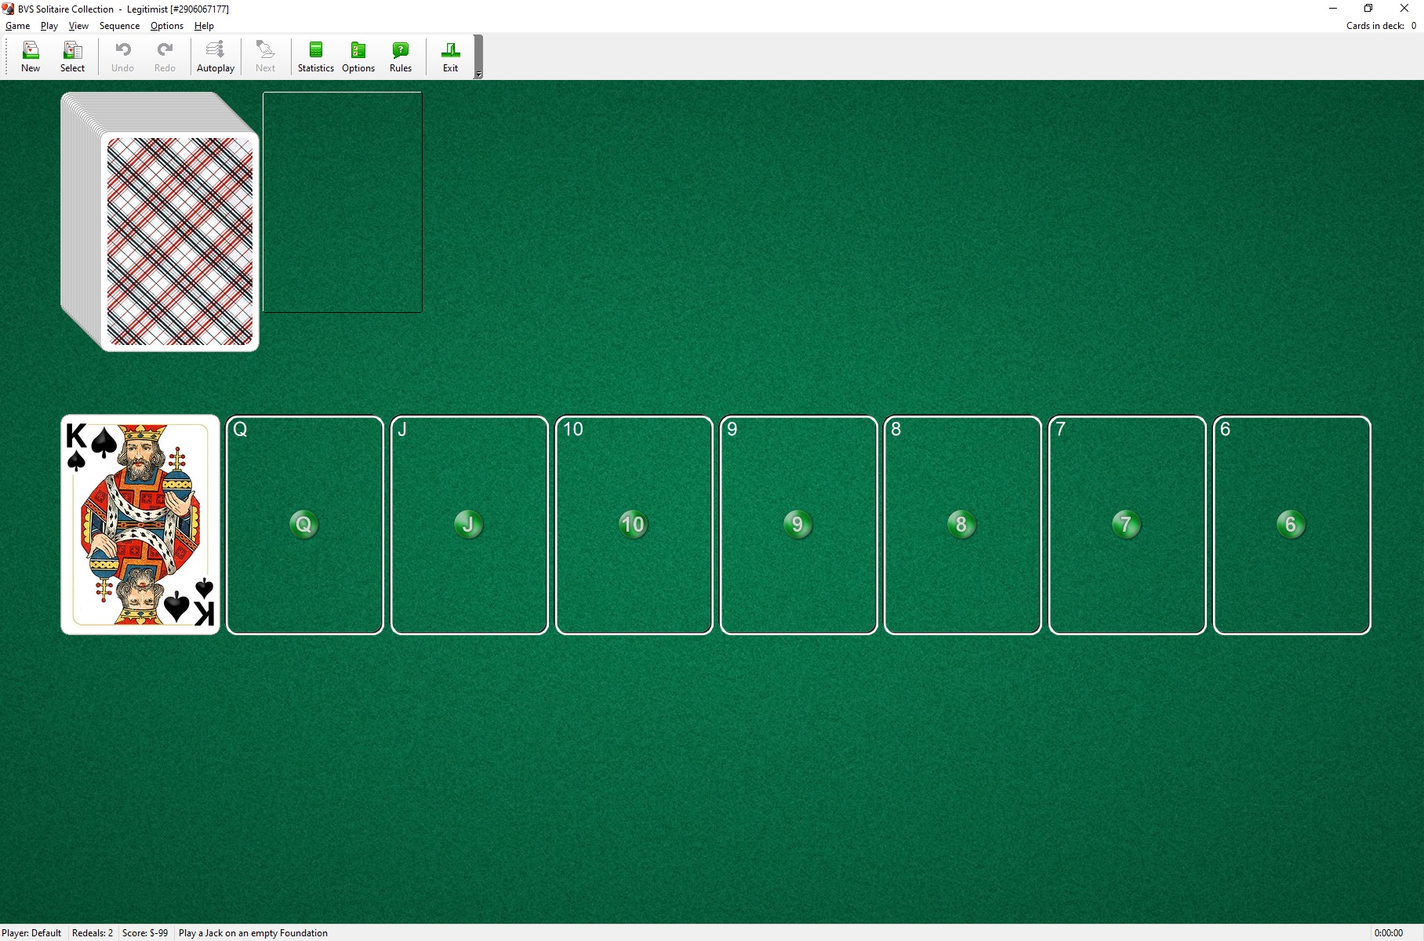Restore down the BVS Solitaire window
1424x941 pixels.
coord(1368,9)
